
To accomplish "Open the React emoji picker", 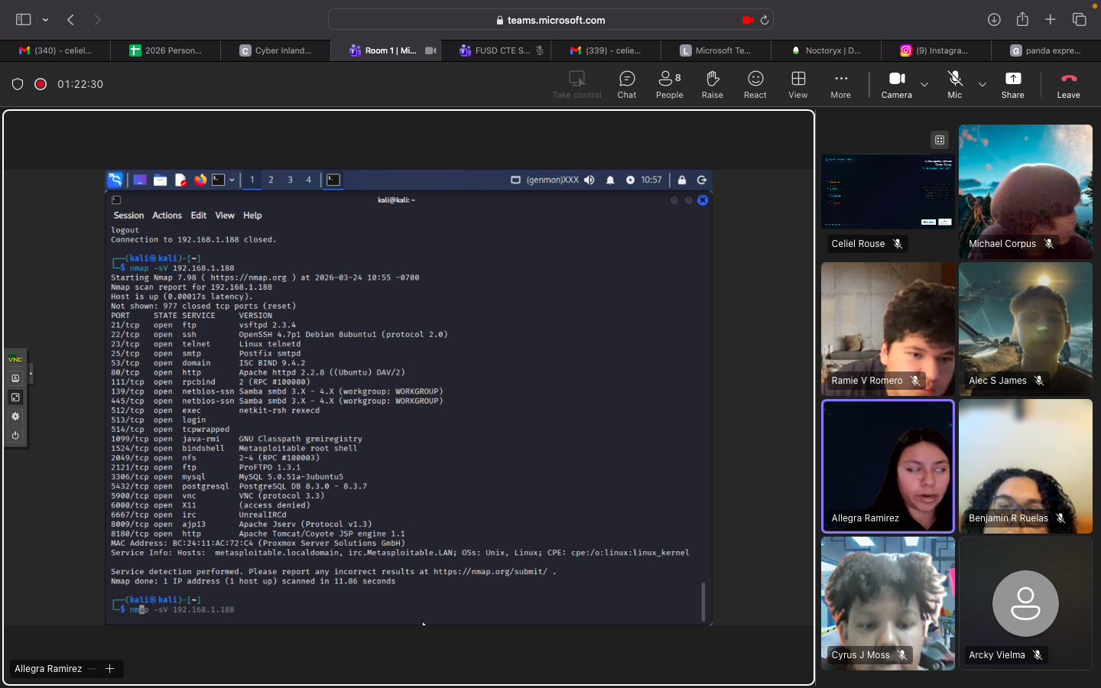I will point(755,84).
